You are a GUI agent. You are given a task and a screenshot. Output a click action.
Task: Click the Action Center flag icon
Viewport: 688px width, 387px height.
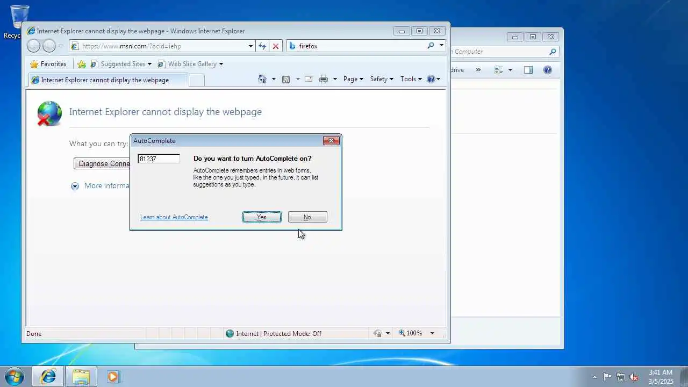click(607, 377)
